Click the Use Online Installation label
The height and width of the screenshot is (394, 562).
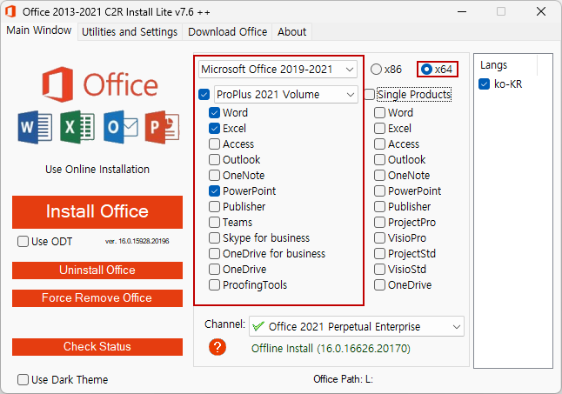pos(97,169)
